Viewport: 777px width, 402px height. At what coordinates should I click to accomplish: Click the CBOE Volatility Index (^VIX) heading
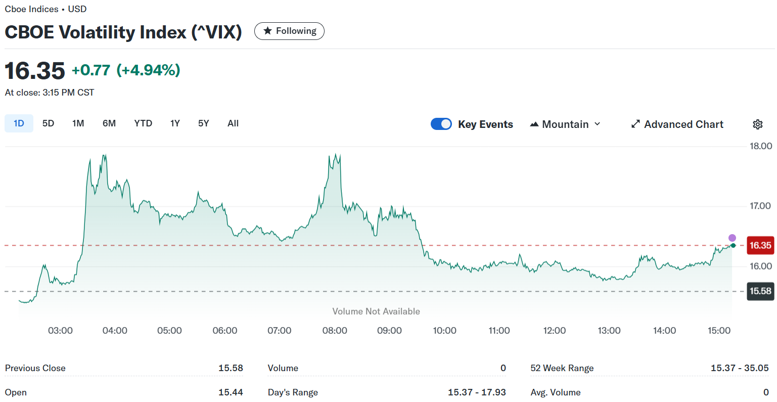point(123,32)
